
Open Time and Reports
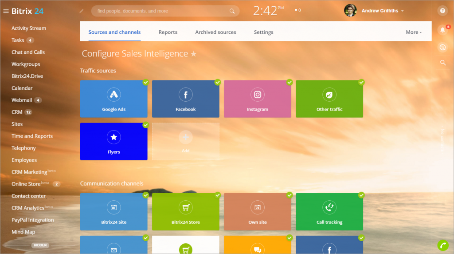32,136
